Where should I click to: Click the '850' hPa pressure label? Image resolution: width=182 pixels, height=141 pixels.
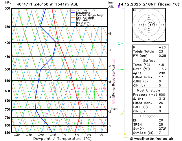[x=8, y=133]
